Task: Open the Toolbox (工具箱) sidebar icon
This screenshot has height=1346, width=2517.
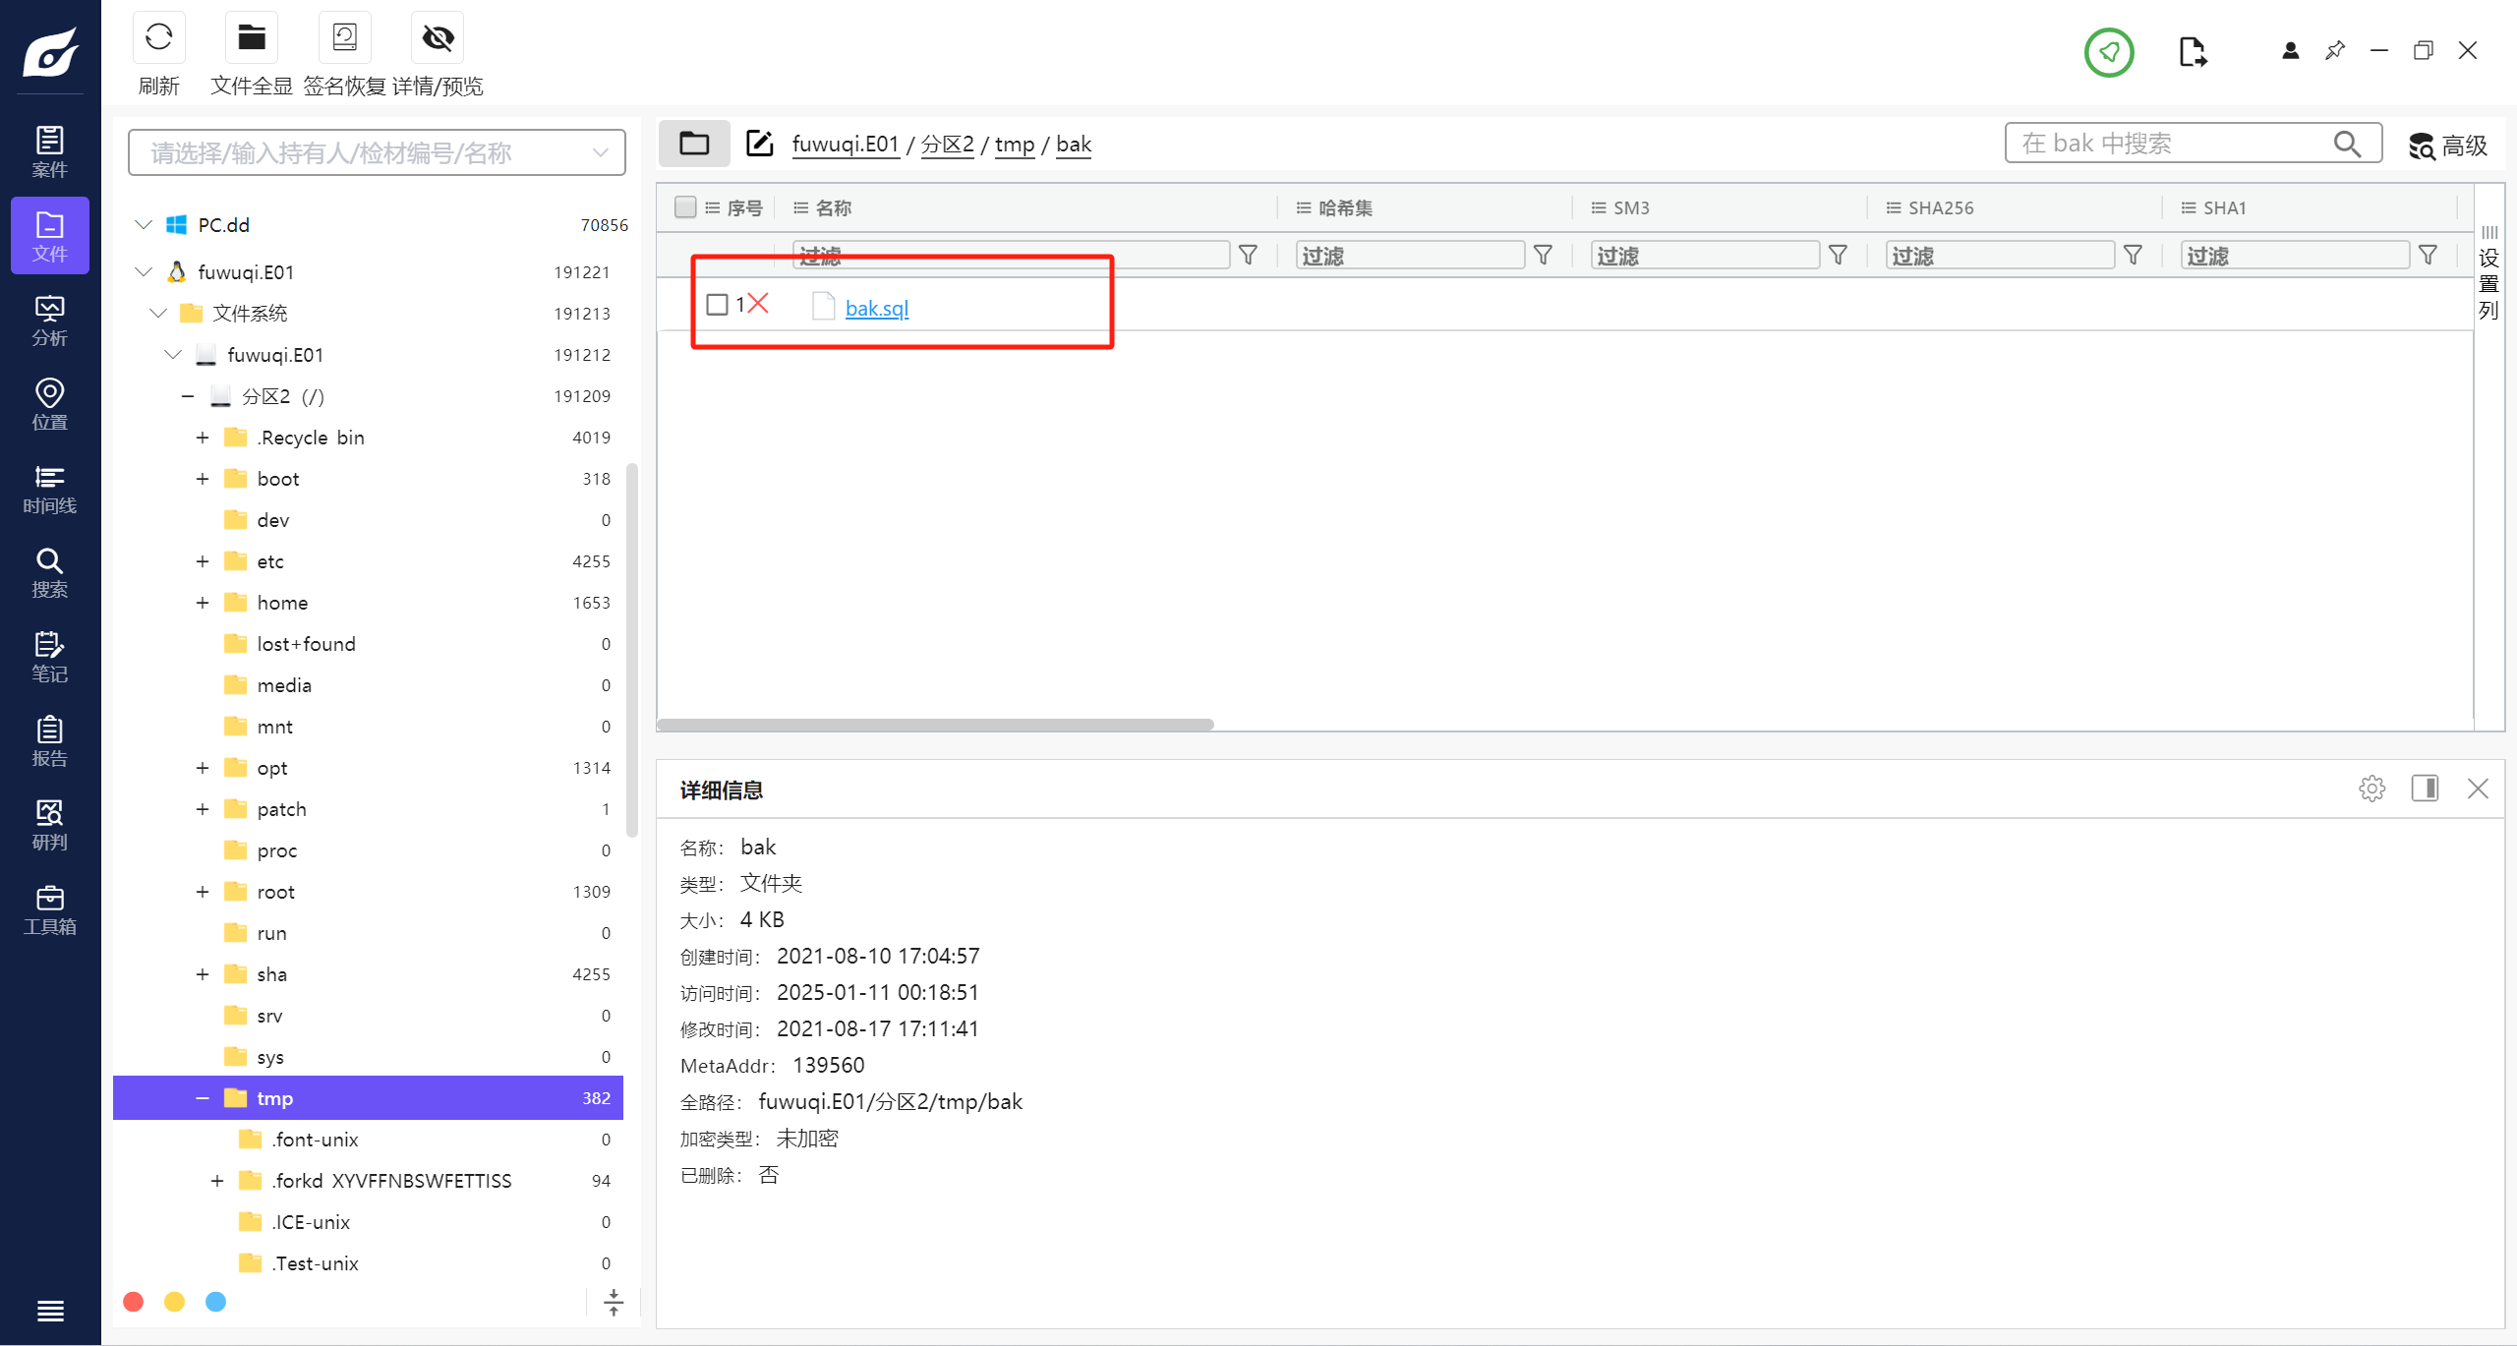Action: coord(49,910)
